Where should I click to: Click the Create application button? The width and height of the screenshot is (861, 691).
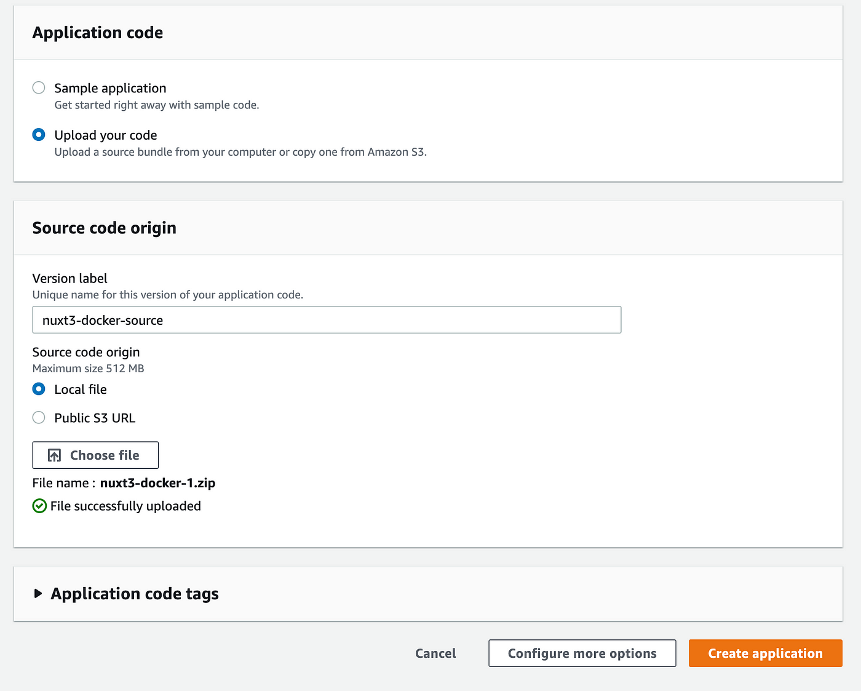coord(766,653)
